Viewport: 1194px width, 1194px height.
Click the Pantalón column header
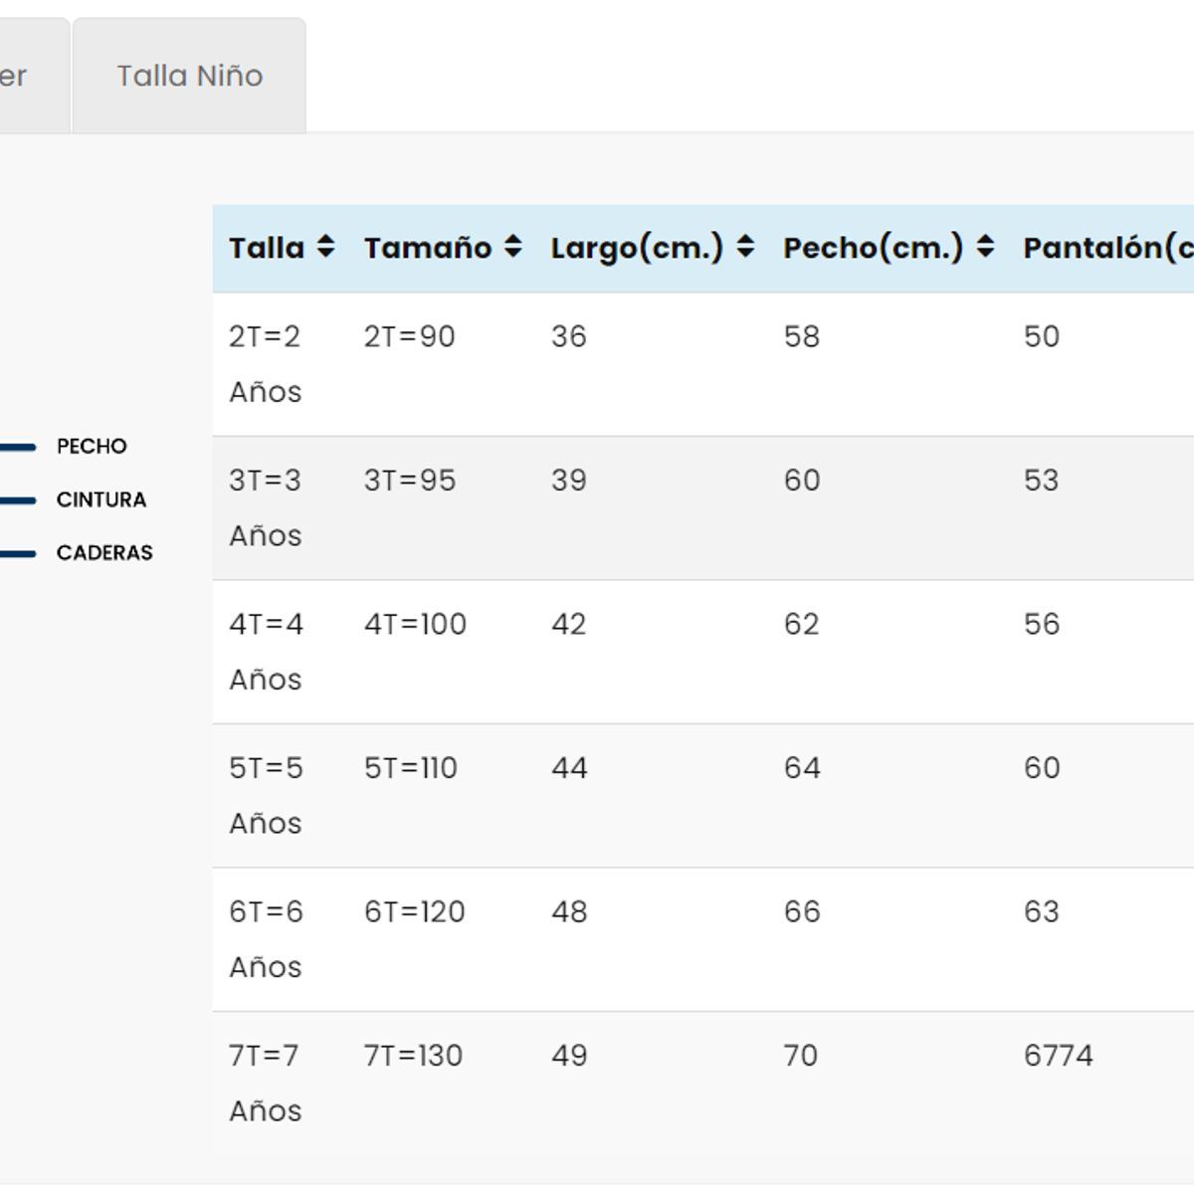click(1107, 248)
